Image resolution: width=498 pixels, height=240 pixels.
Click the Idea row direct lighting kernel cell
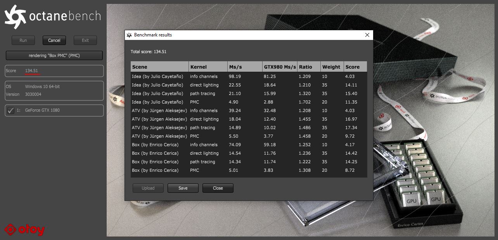click(x=204, y=85)
